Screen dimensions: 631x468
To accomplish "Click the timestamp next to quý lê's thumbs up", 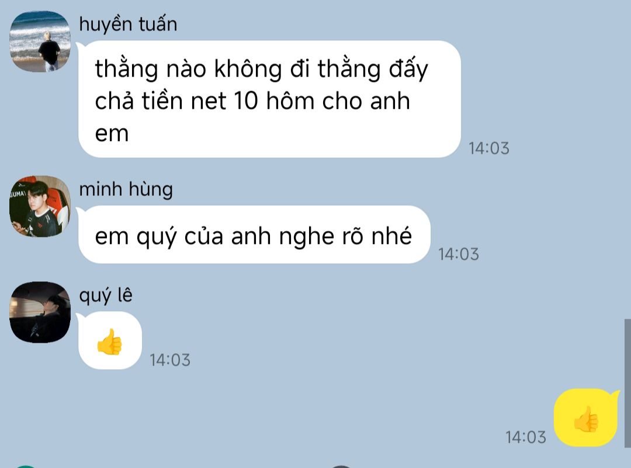I will 170,360.
